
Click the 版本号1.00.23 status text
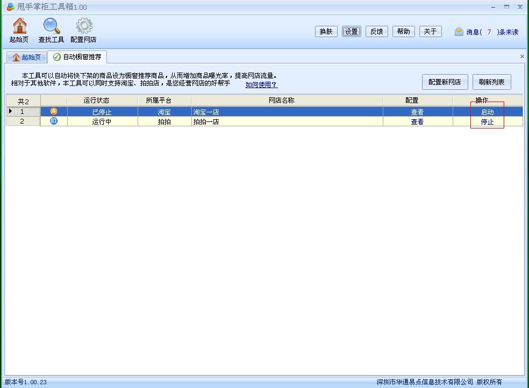coord(26,382)
